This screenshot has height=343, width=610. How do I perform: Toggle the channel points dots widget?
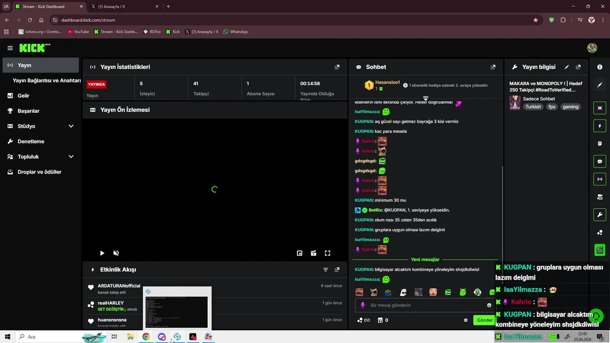(600, 232)
